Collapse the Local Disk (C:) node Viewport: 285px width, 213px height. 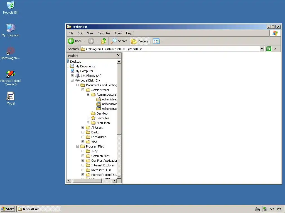pos(72,80)
